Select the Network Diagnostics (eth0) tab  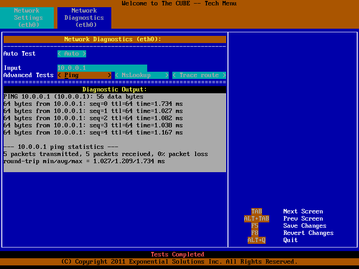pos(84,17)
